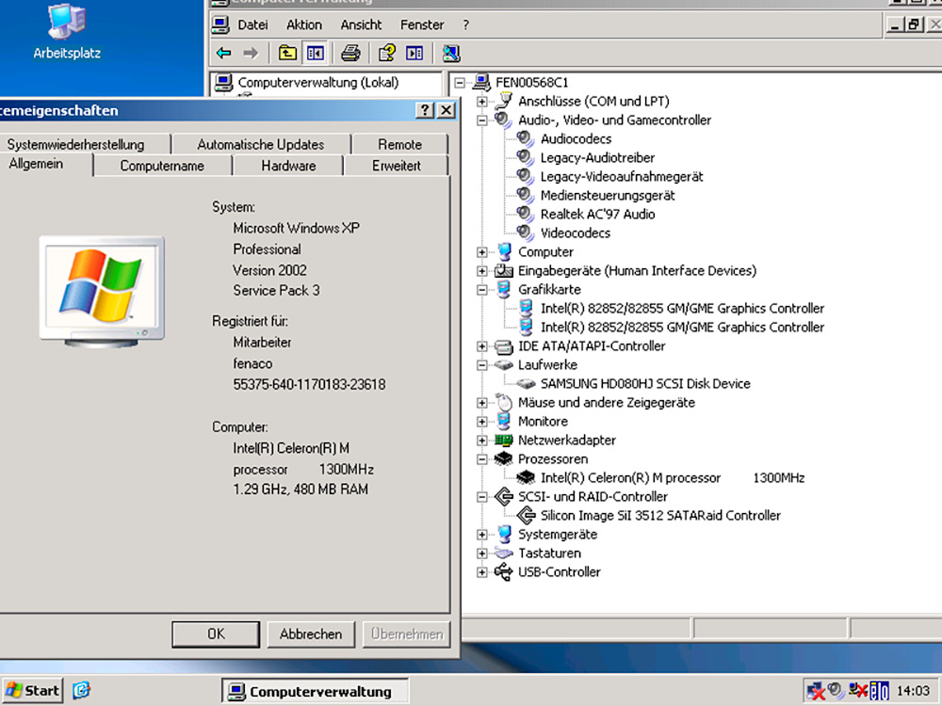Expand the Anschlüsse (COM und LPT) node
This screenshot has width=942, height=706.
point(482,102)
